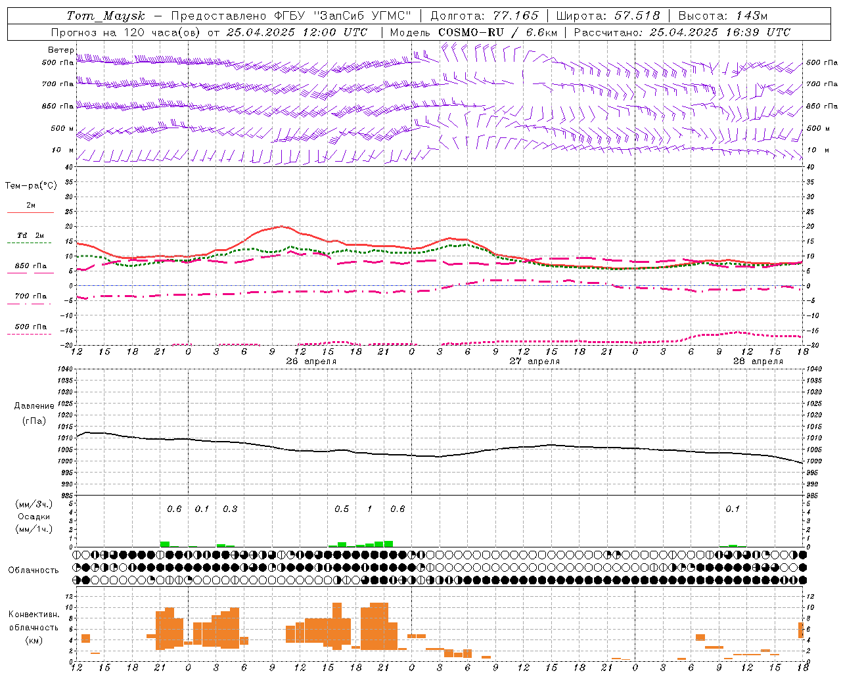The image size is (841, 673).
Task: Click the (мм/3ч.) precipitation unit label
Action: 34,504
